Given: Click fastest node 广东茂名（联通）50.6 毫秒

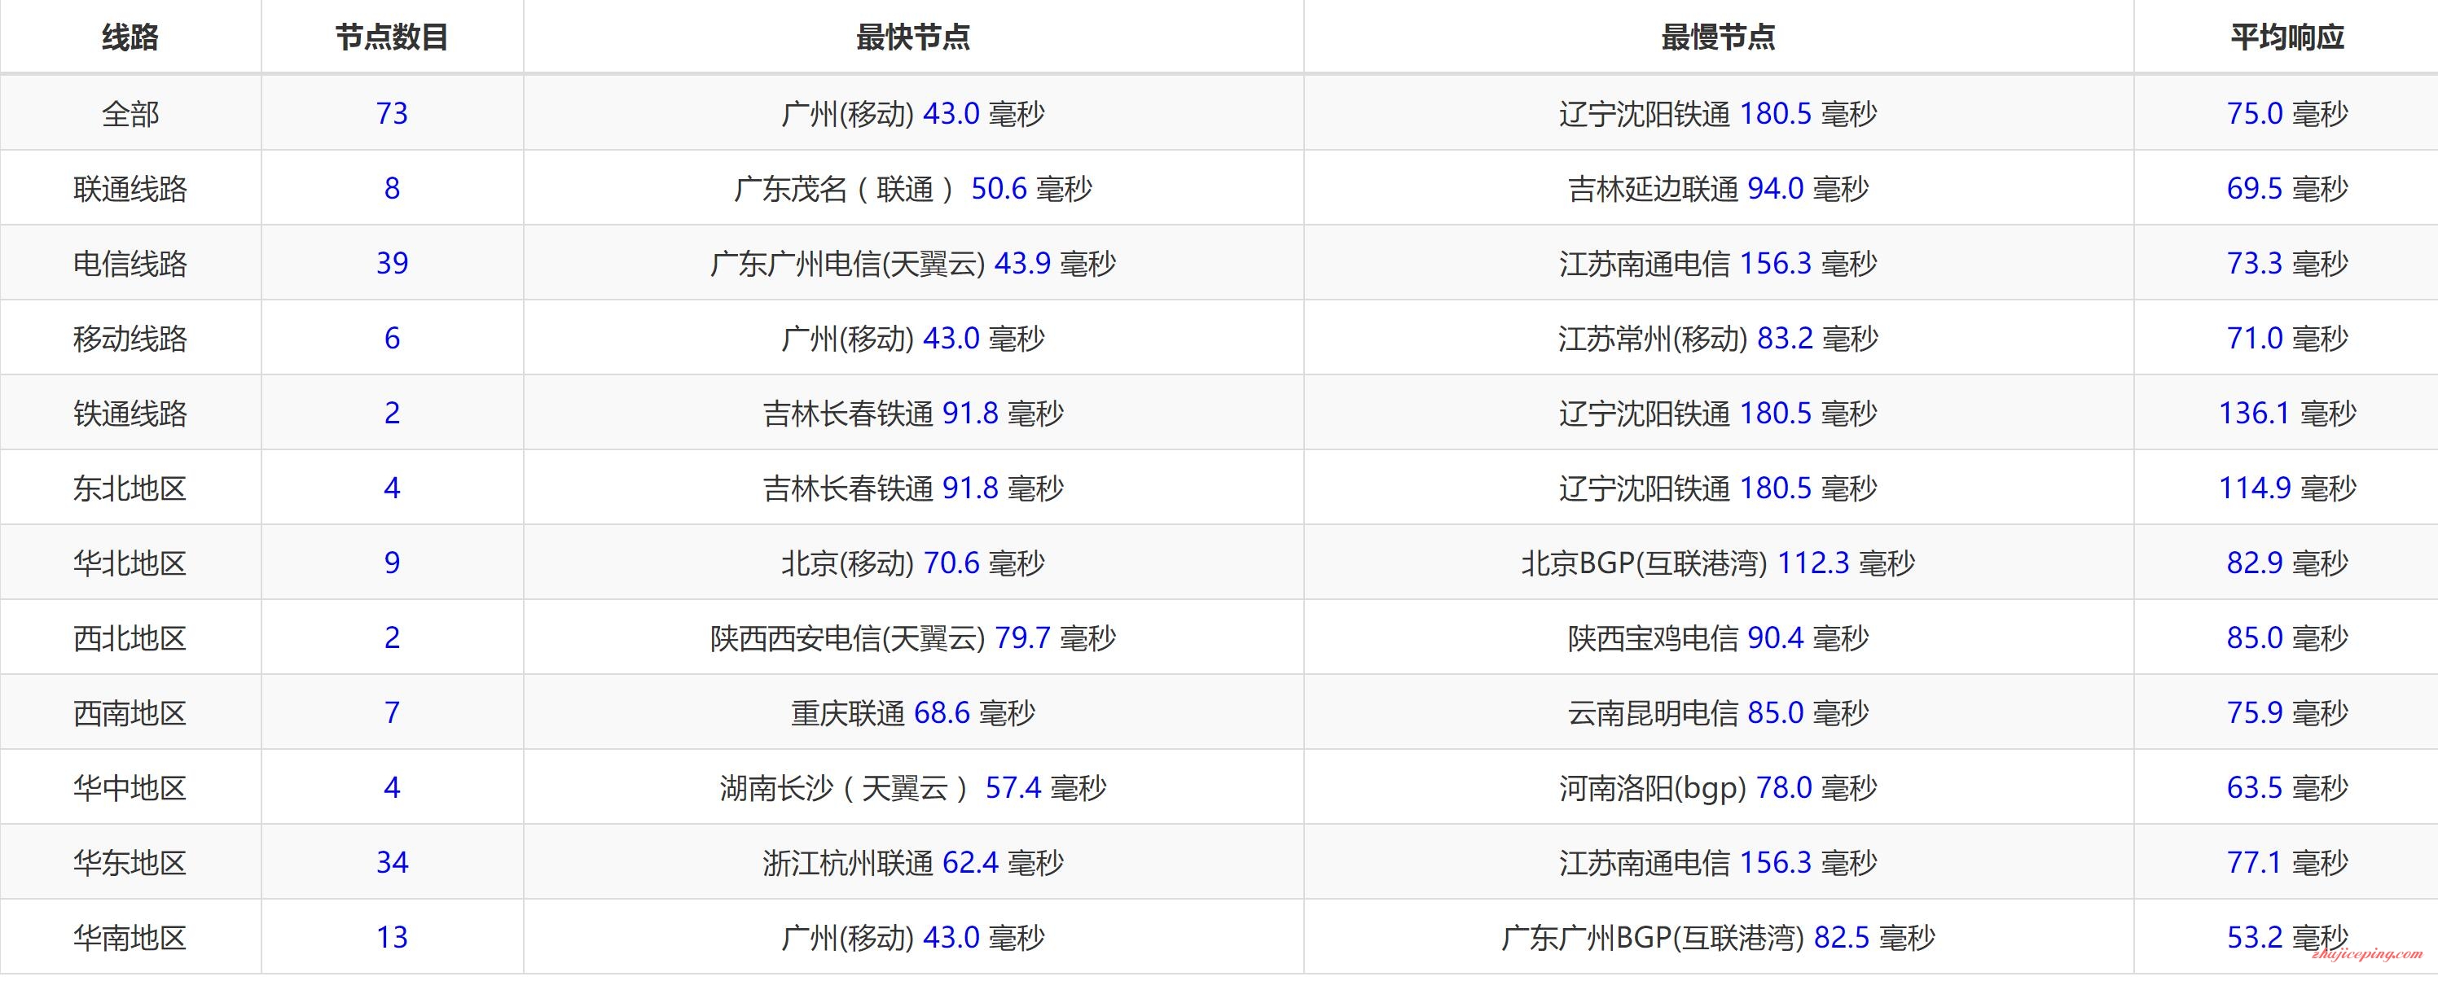Looking at the screenshot, I should 913,188.
